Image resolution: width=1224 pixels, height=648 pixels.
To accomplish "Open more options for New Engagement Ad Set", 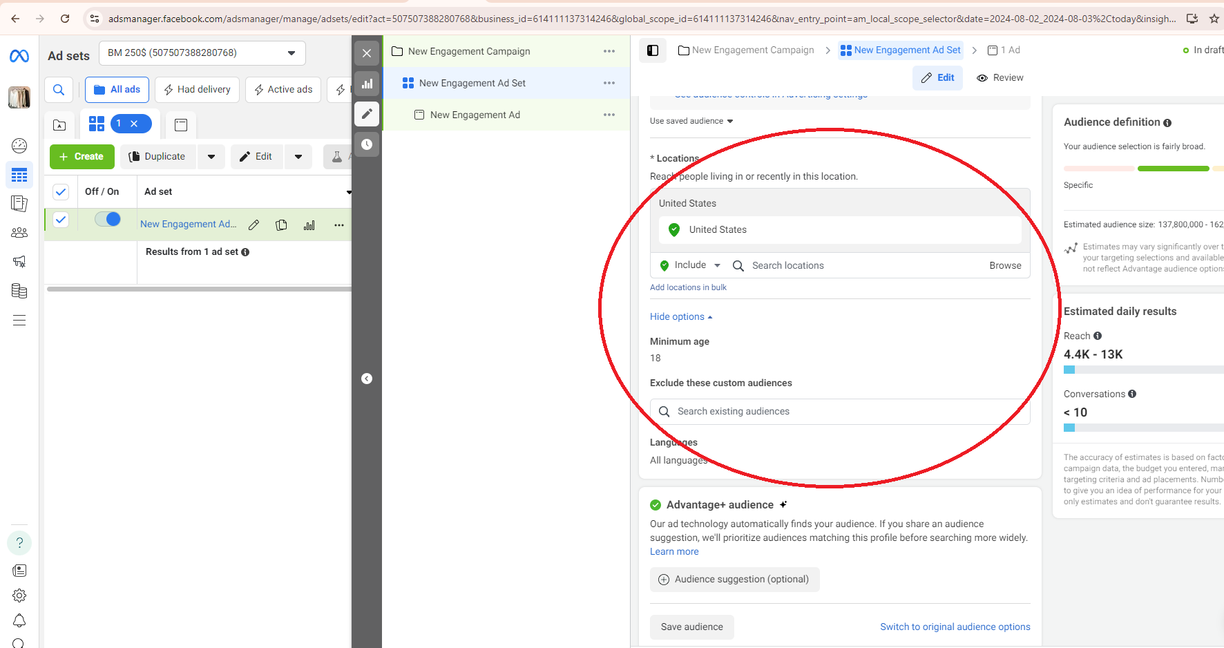I will pyautogui.click(x=609, y=83).
